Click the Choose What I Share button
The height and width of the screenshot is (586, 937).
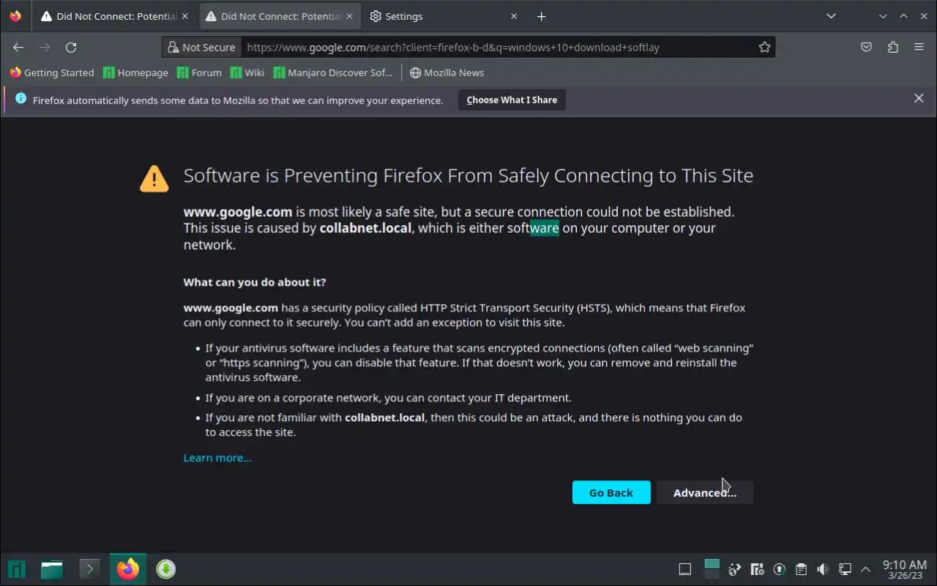[x=512, y=100]
